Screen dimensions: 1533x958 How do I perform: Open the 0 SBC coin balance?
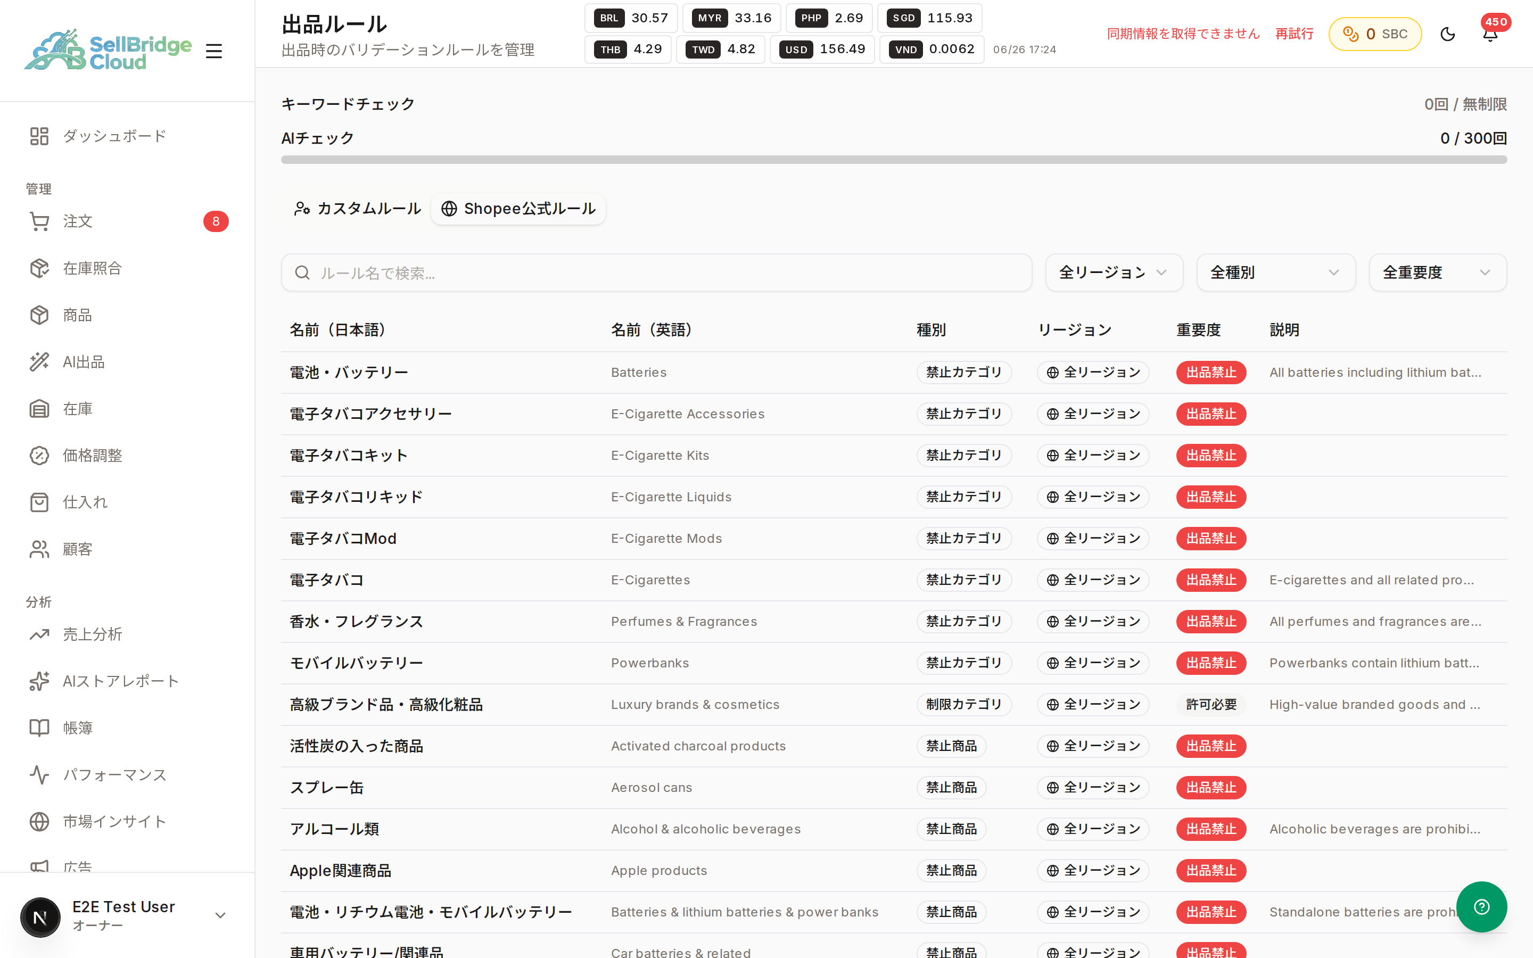point(1374,34)
